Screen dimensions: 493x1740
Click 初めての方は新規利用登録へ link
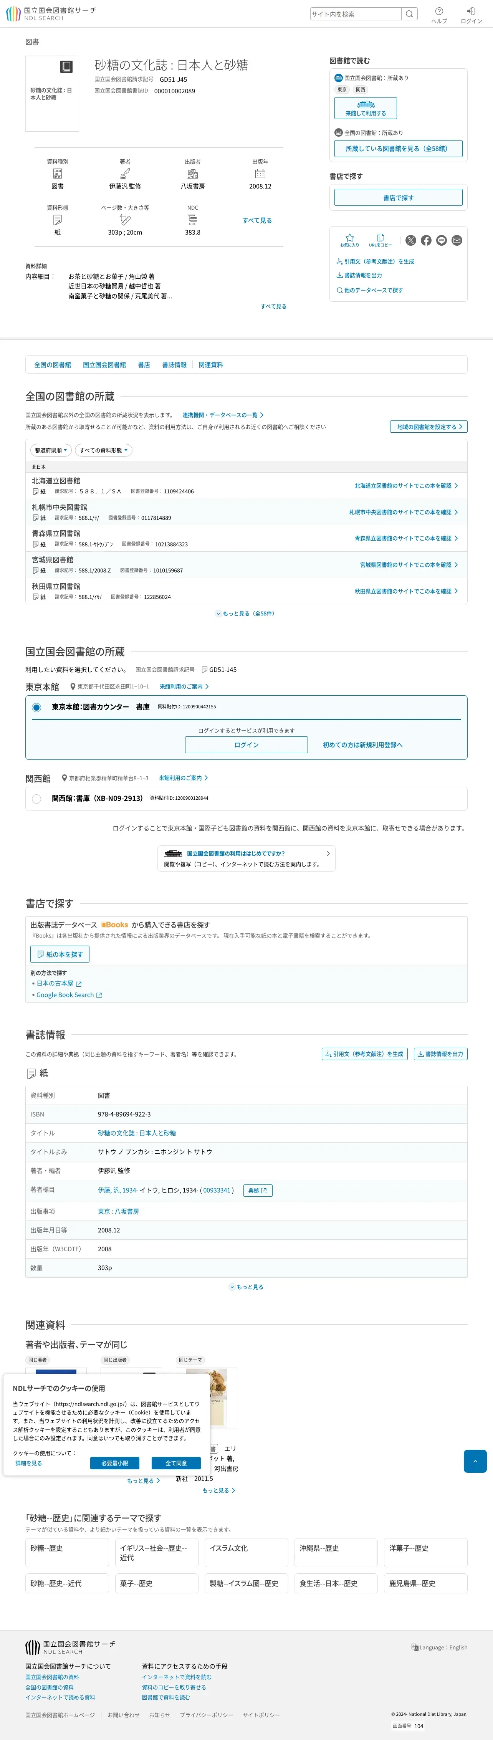coord(363,745)
